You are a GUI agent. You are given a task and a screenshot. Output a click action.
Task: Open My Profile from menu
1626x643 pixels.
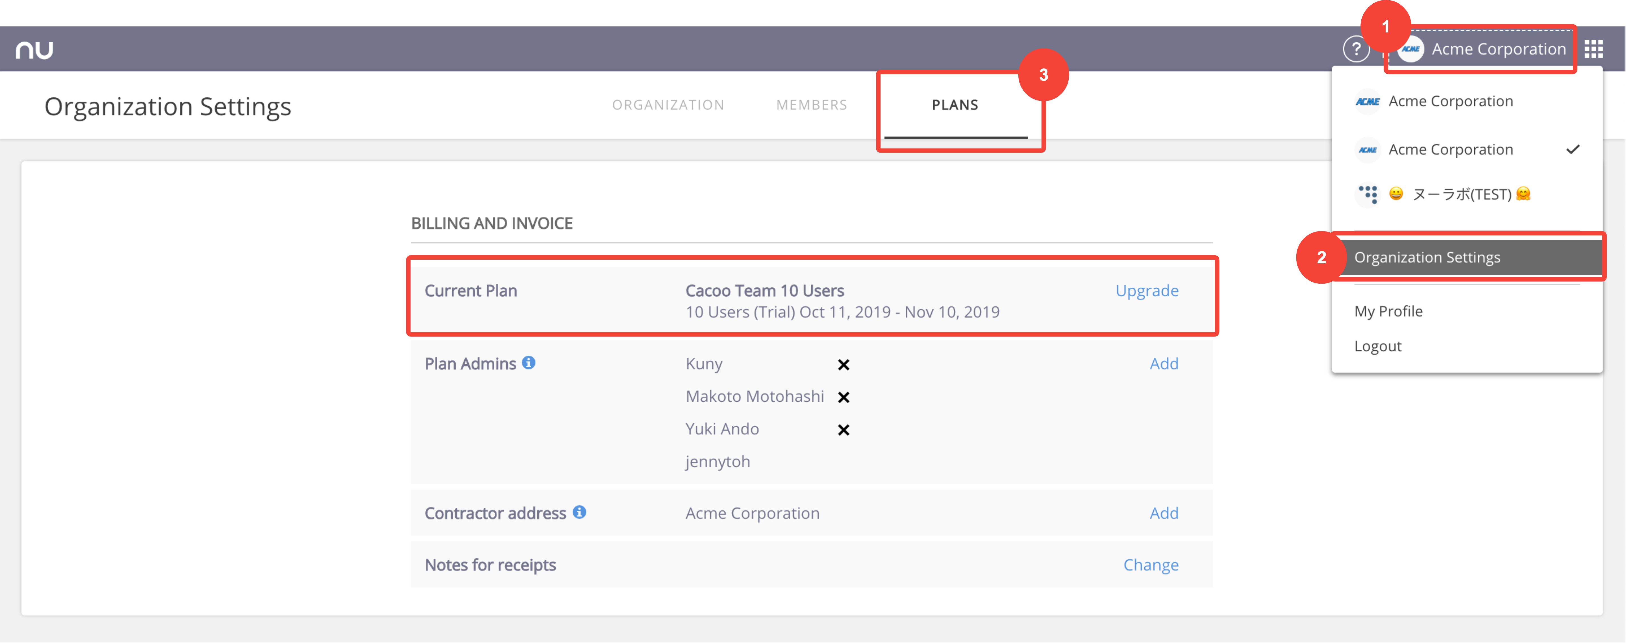pyautogui.click(x=1388, y=311)
